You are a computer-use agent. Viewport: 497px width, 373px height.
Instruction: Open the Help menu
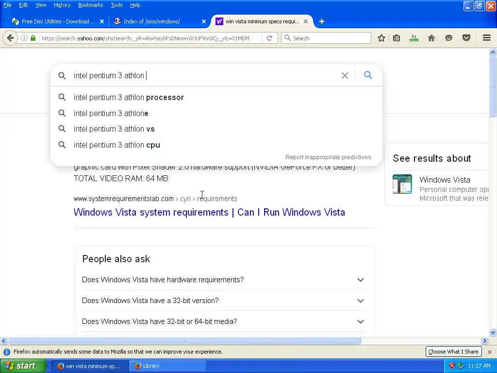(x=135, y=5)
